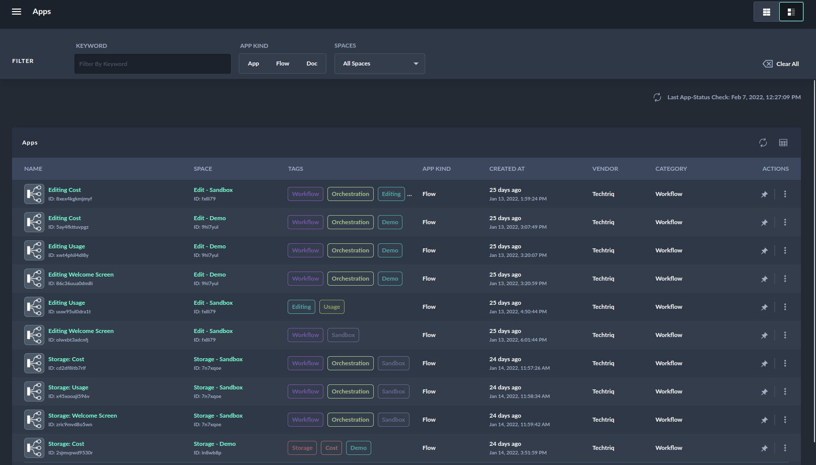Screen dimensions: 816x465
Task: Expand more tags ellipsis in first row
Action: tap(410, 195)
